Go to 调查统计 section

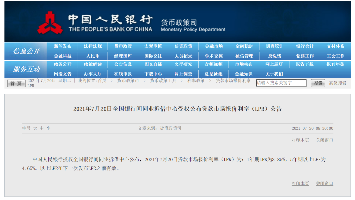[274, 46]
